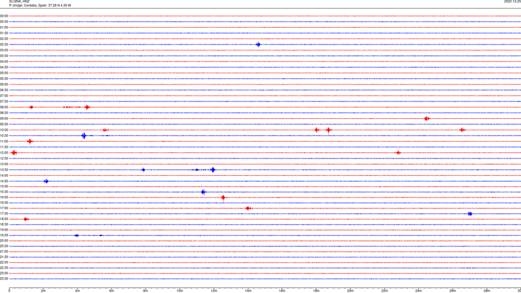Click the blue event on 17:30 trace
This screenshot has height=293, width=521.
point(470,214)
